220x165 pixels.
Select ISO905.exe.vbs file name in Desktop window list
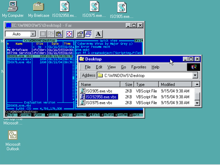coord(99,91)
